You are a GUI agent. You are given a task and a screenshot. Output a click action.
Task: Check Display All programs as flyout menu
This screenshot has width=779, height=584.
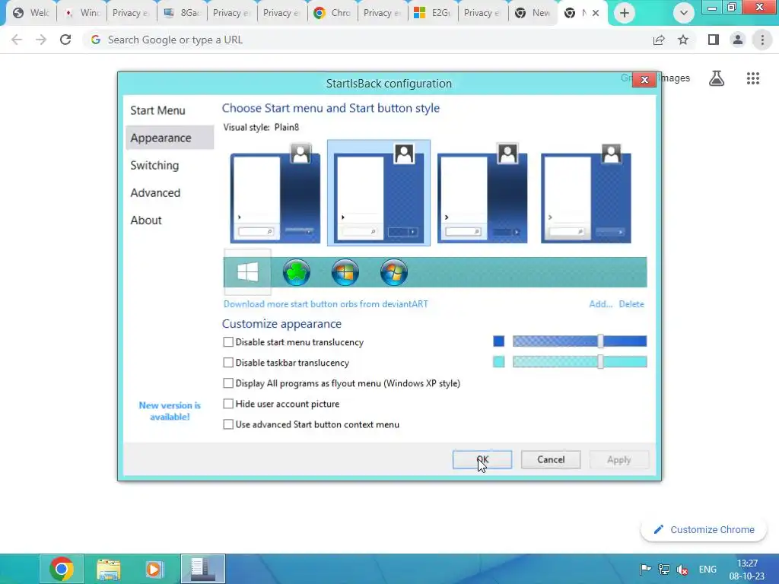point(228,383)
